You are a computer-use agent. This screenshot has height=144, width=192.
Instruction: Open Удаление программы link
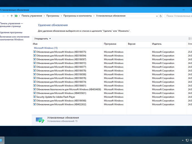(x=11, y=33)
